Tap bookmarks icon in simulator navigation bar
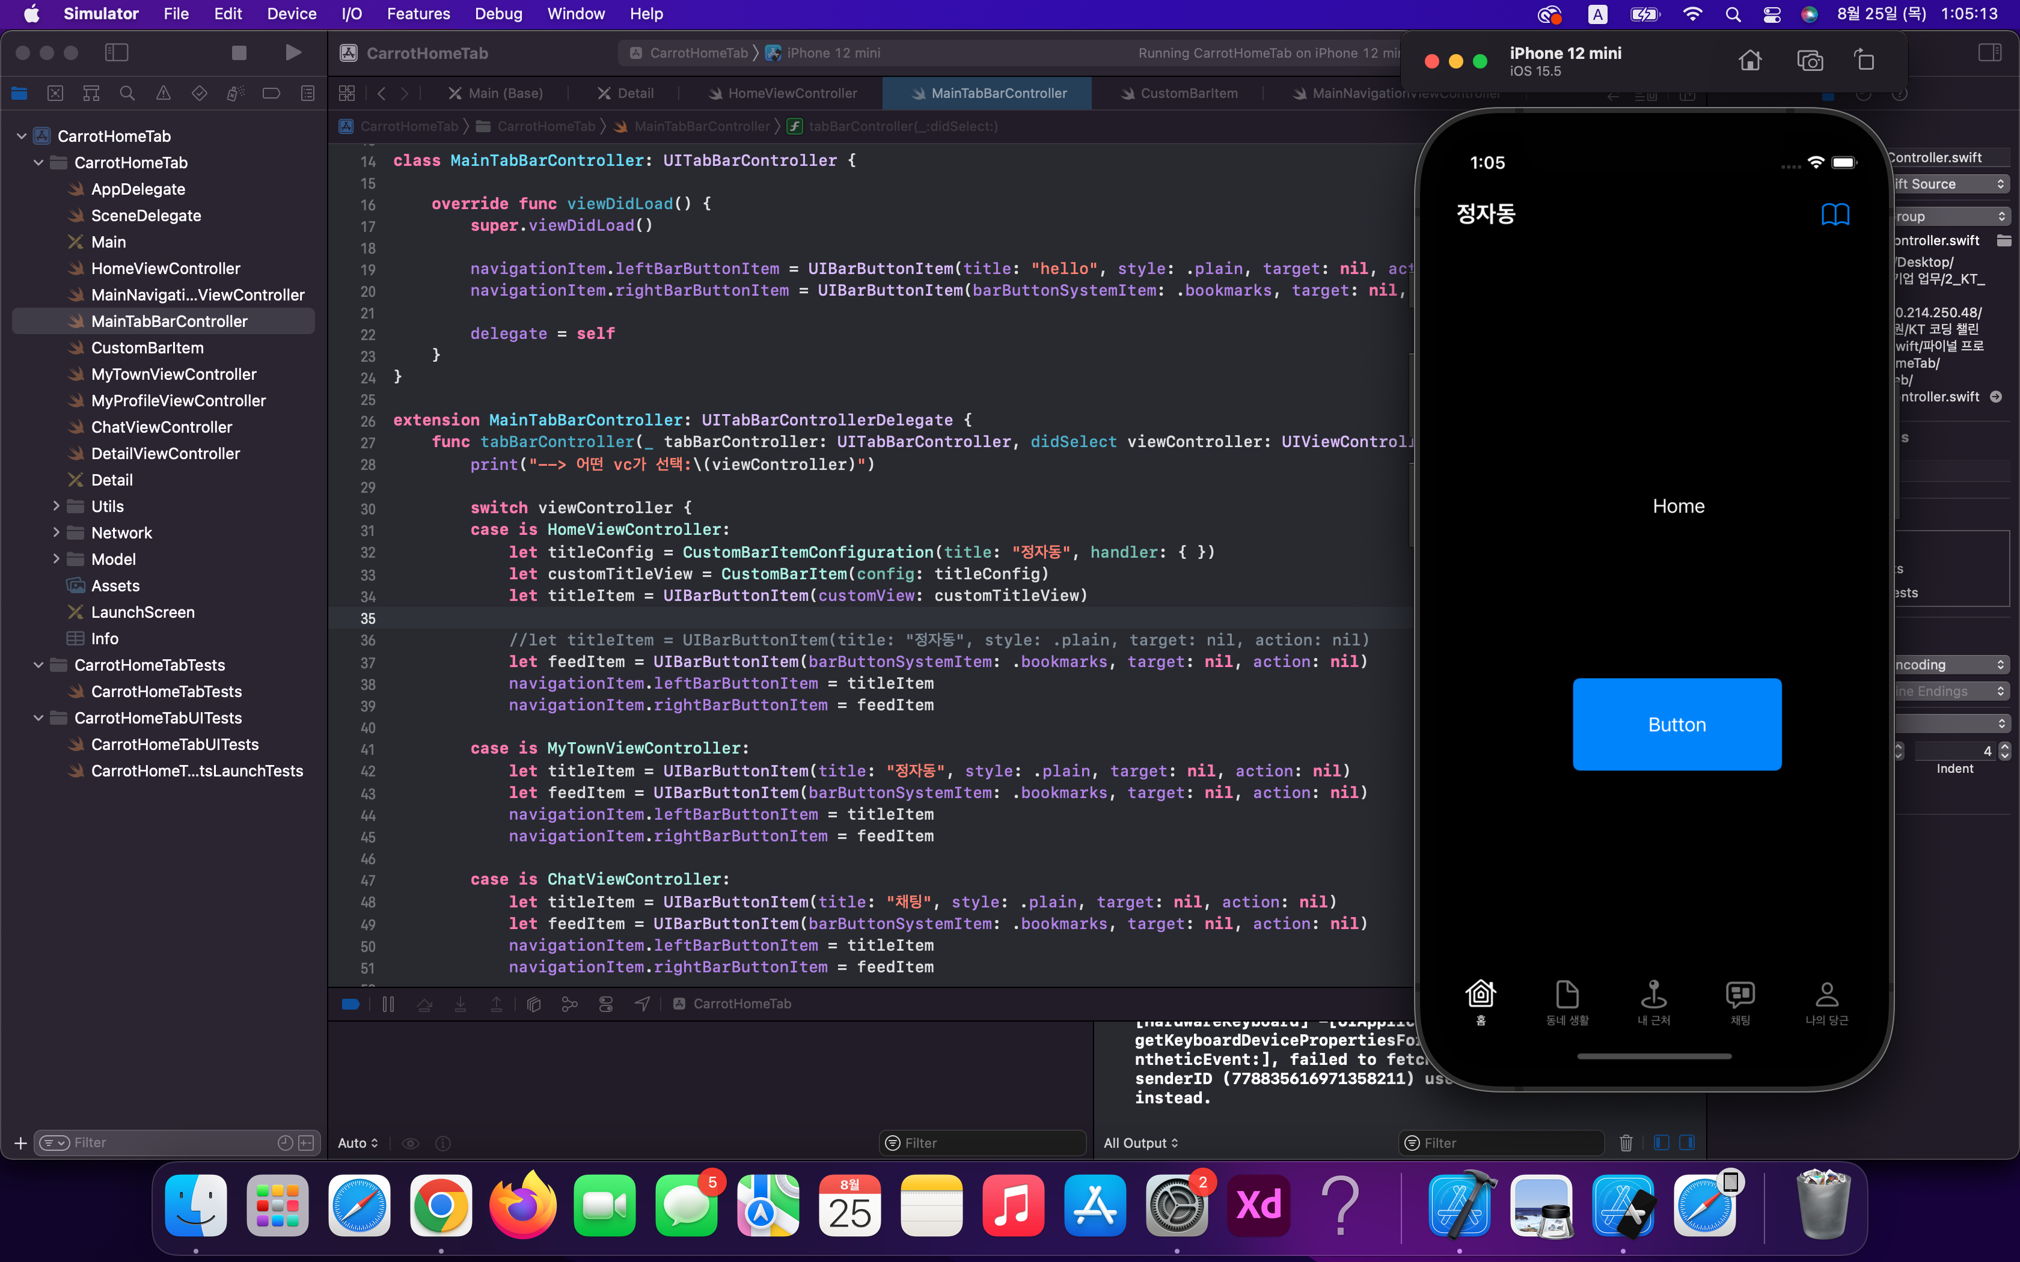 pyautogui.click(x=1835, y=215)
